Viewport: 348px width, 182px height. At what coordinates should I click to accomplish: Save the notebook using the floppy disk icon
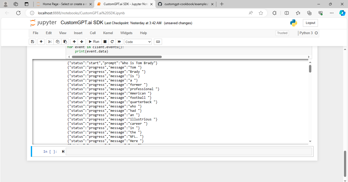32,41
